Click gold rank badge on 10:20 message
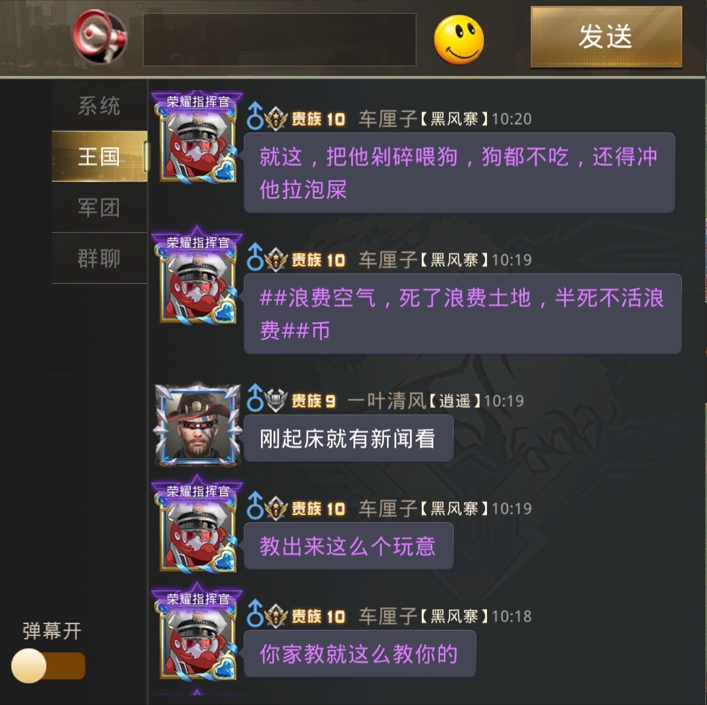The height and width of the screenshot is (705, 707). click(x=276, y=119)
